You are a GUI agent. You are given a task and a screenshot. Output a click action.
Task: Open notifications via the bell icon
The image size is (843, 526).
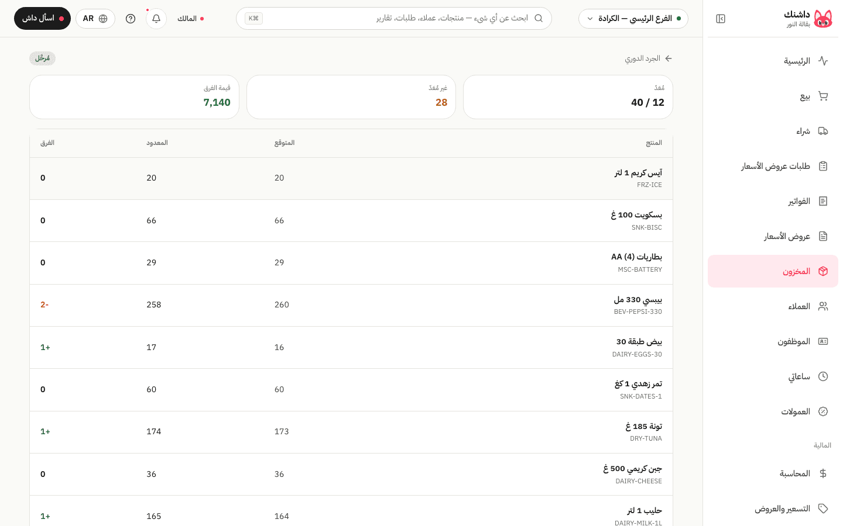tap(156, 19)
